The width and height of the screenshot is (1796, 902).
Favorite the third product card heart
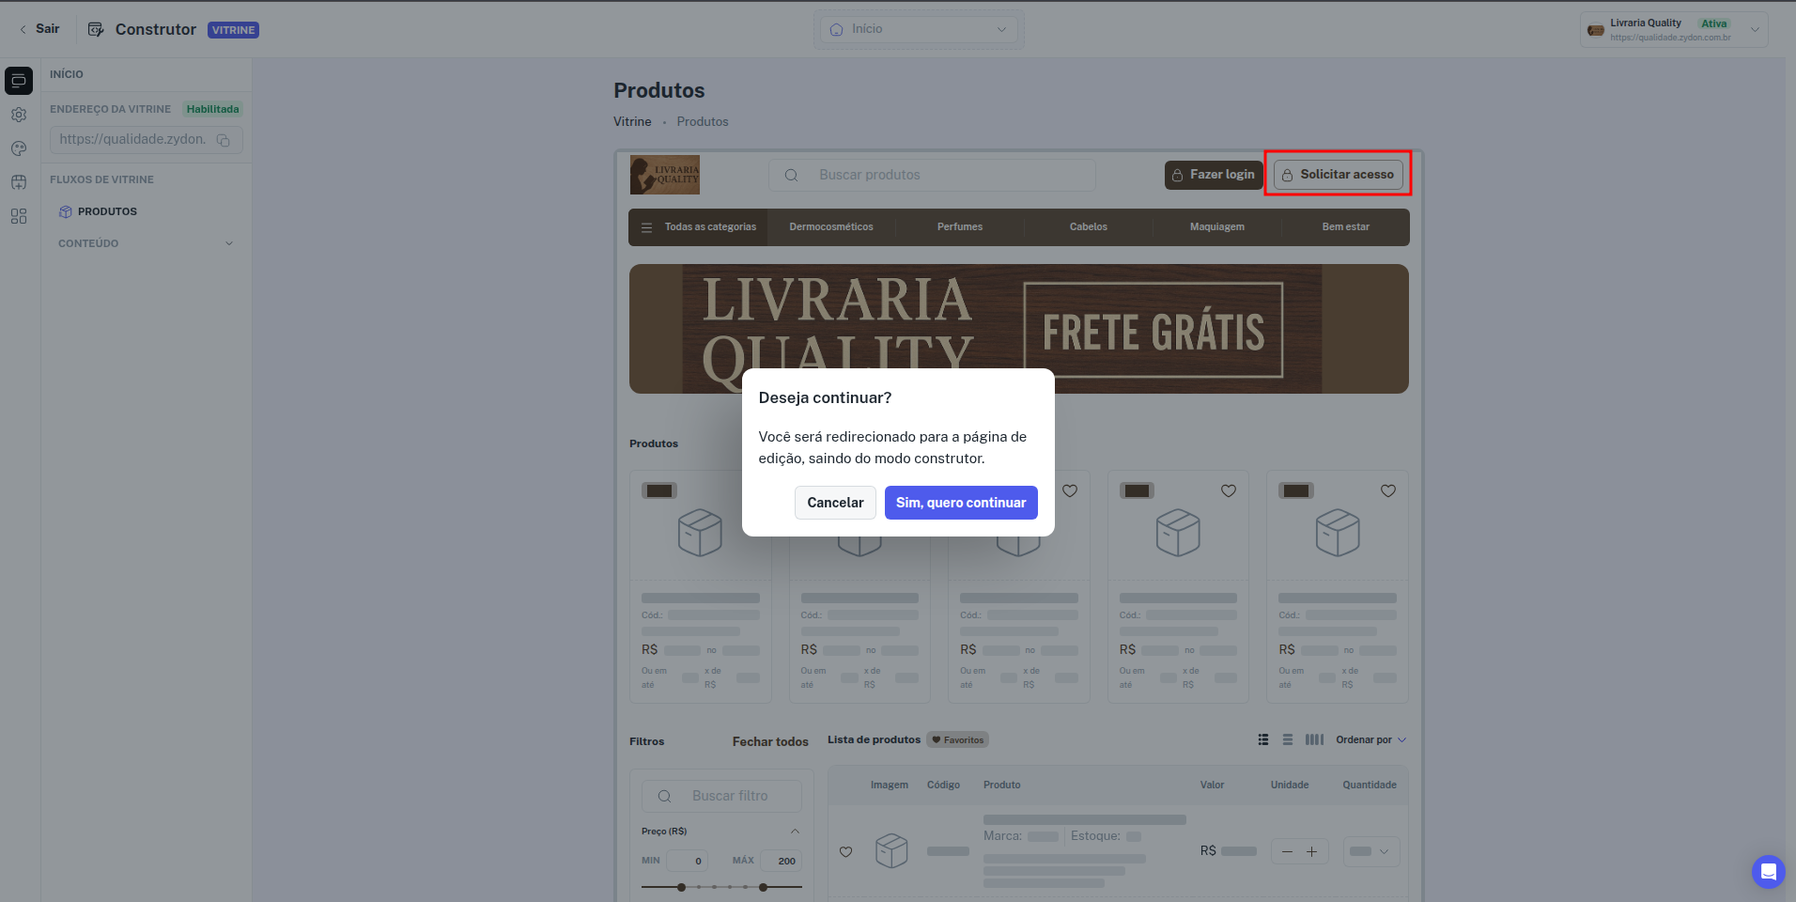[1070, 490]
